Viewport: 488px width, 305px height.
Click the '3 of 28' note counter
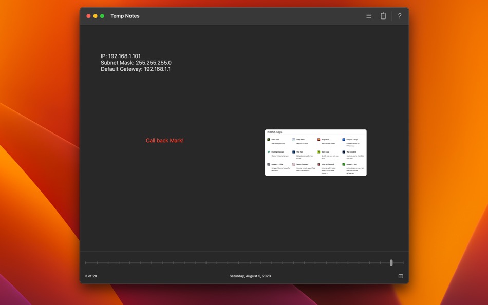pyautogui.click(x=91, y=276)
